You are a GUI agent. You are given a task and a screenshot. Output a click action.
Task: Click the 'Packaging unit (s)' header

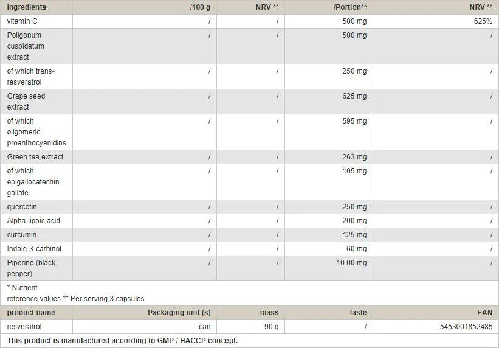[x=179, y=313]
